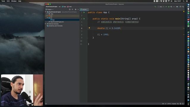Run the App class from line 1 gutter

pos(84,12)
